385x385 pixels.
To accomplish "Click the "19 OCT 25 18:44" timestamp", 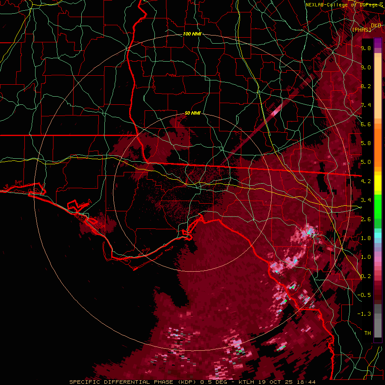I will coord(287,382).
